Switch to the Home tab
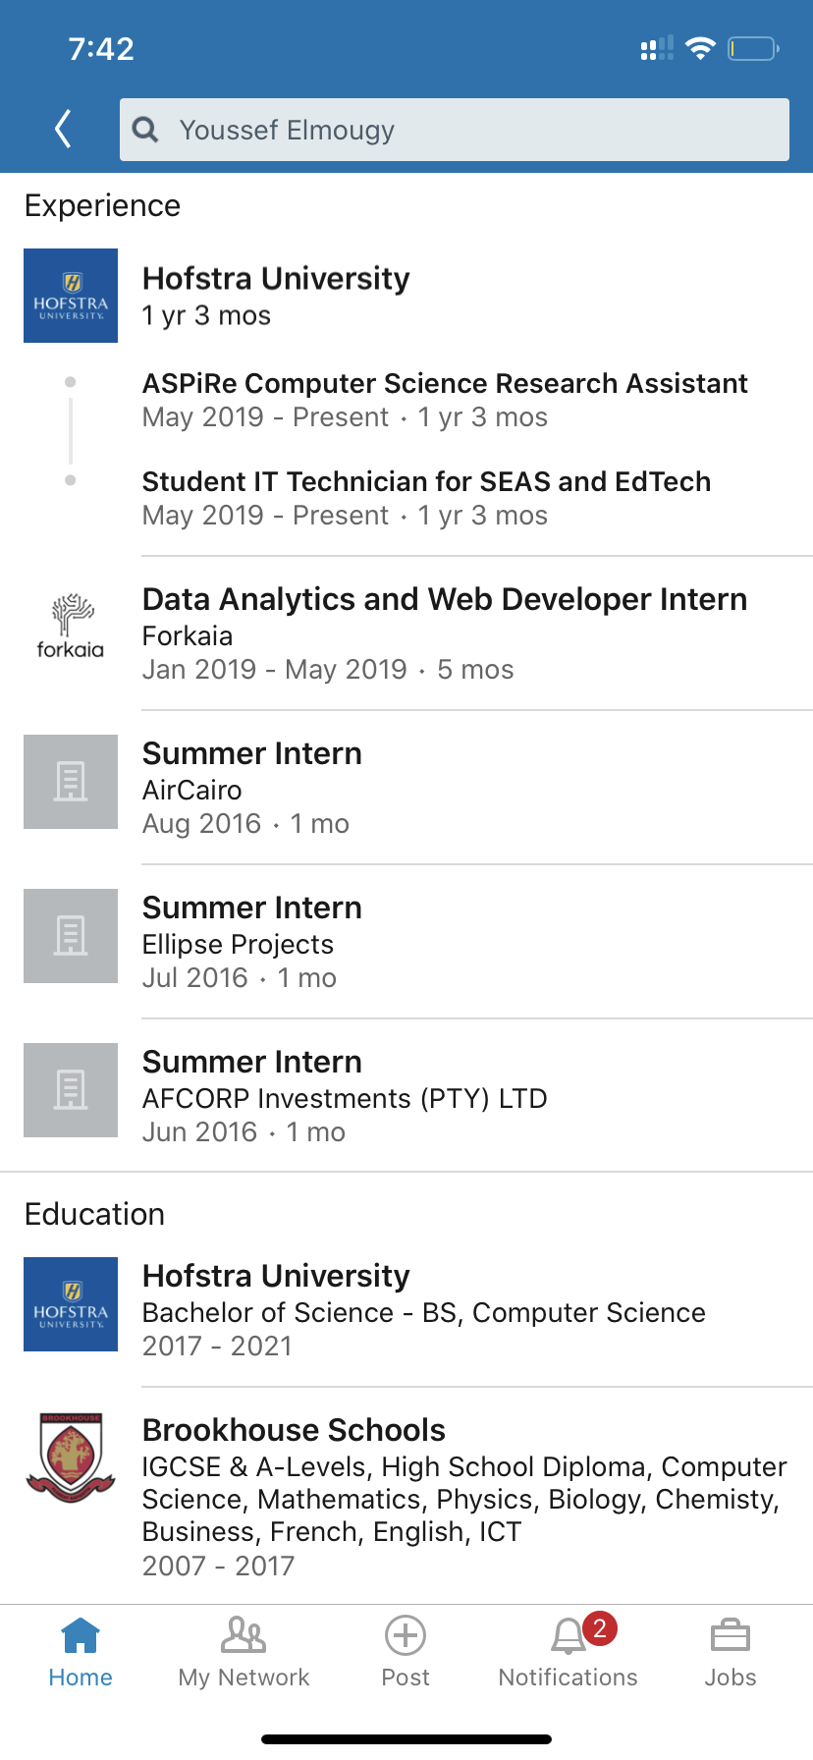This screenshot has height=1760, width=813. [81, 1652]
